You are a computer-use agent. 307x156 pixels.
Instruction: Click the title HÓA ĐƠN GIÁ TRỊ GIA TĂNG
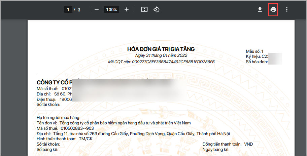coord(161,49)
